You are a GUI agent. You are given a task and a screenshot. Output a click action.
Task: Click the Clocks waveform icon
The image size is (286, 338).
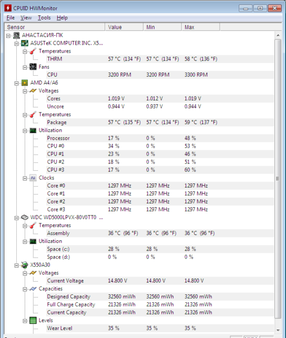click(33, 178)
